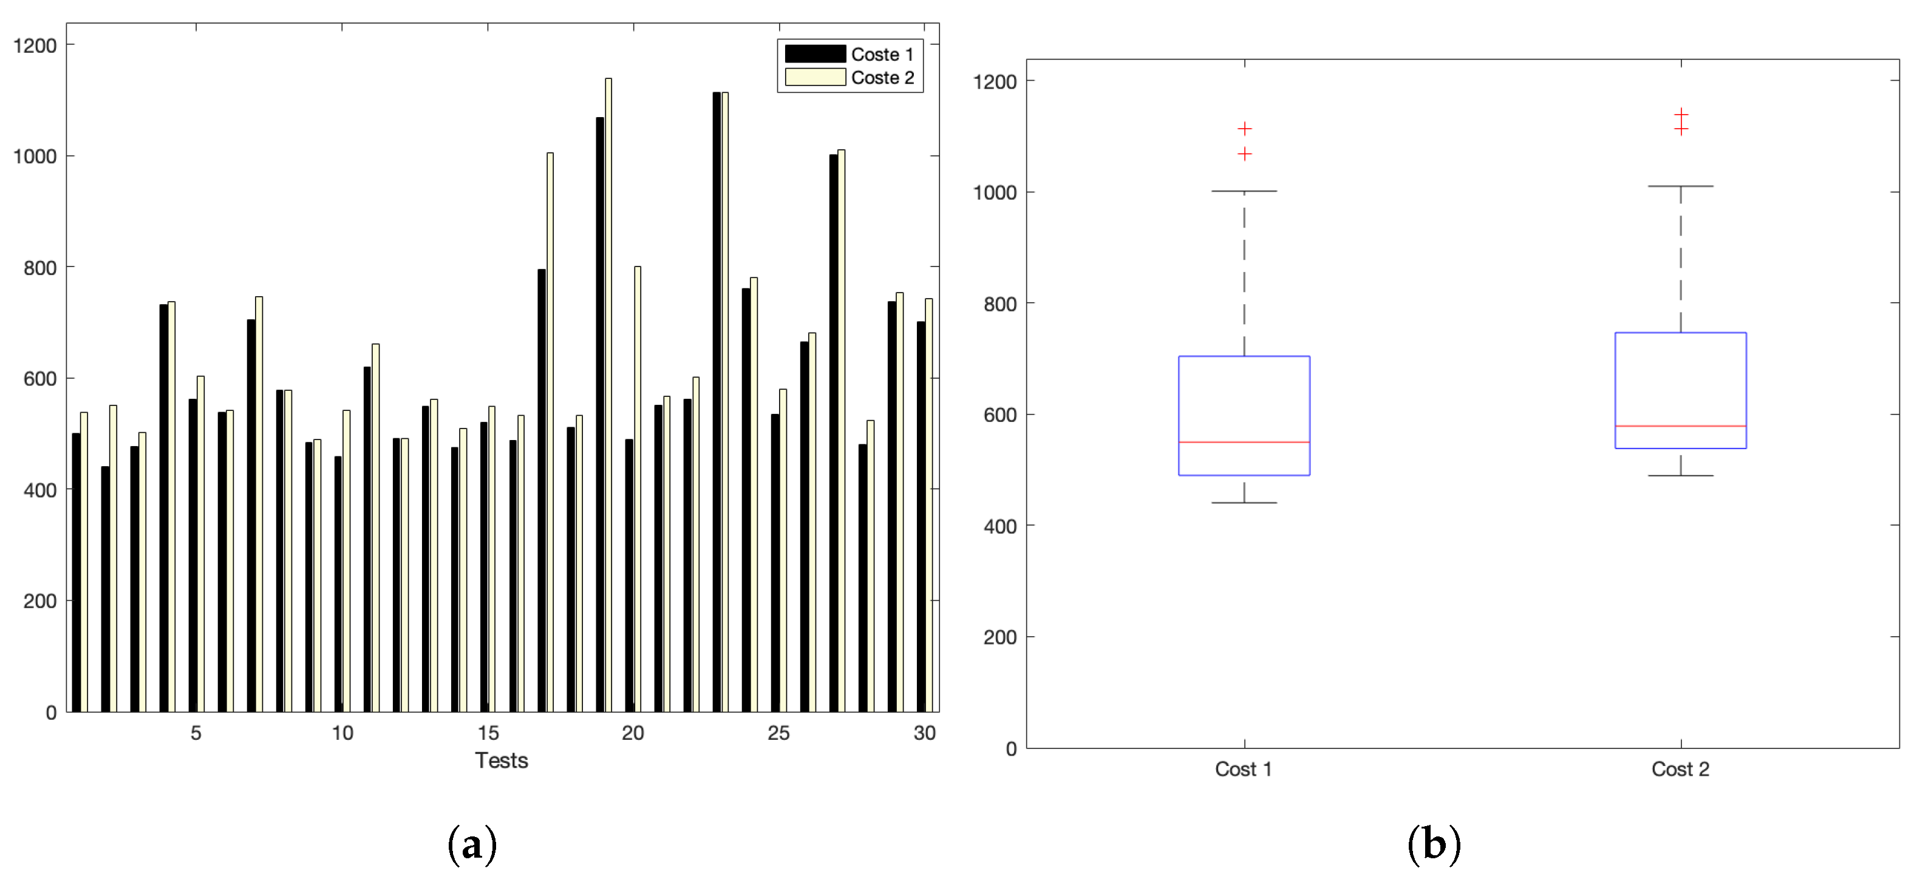Click the red median line of Cost 1

click(x=1244, y=442)
